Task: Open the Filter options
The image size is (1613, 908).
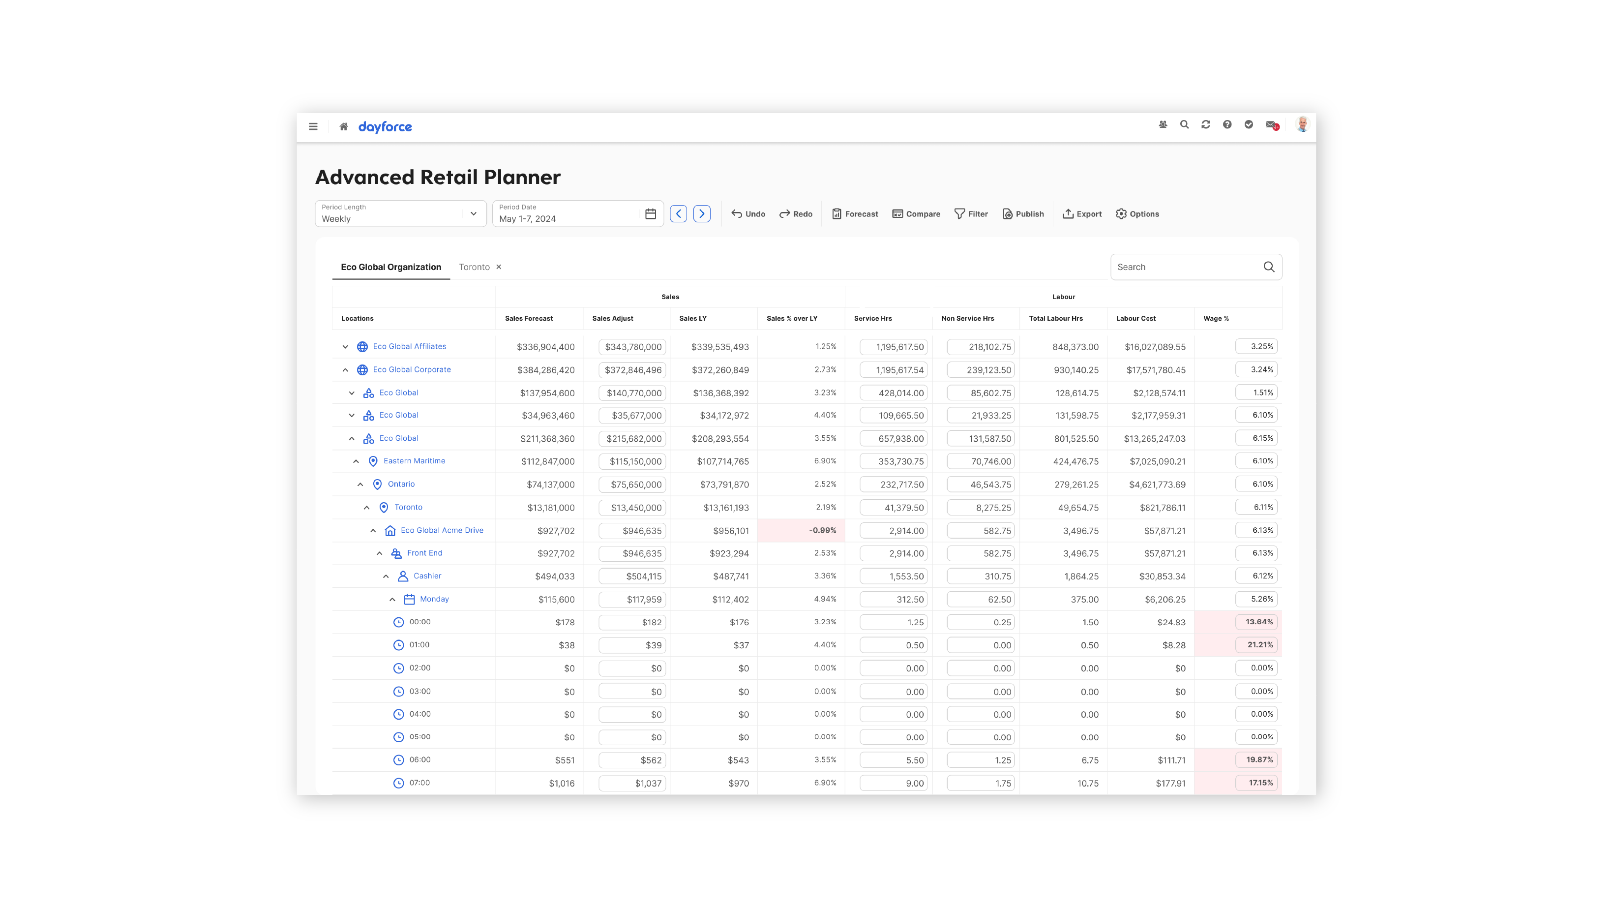Action: pyautogui.click(x=971, y=214)
